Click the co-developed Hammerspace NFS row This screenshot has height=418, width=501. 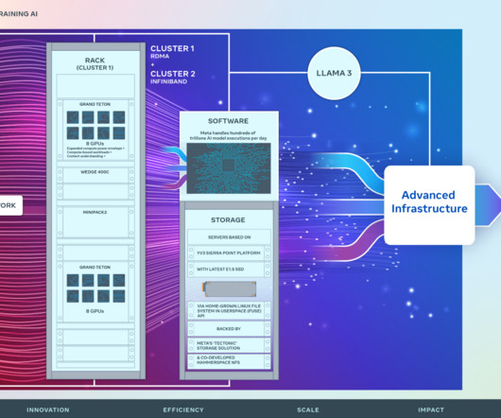coord(229,360)
